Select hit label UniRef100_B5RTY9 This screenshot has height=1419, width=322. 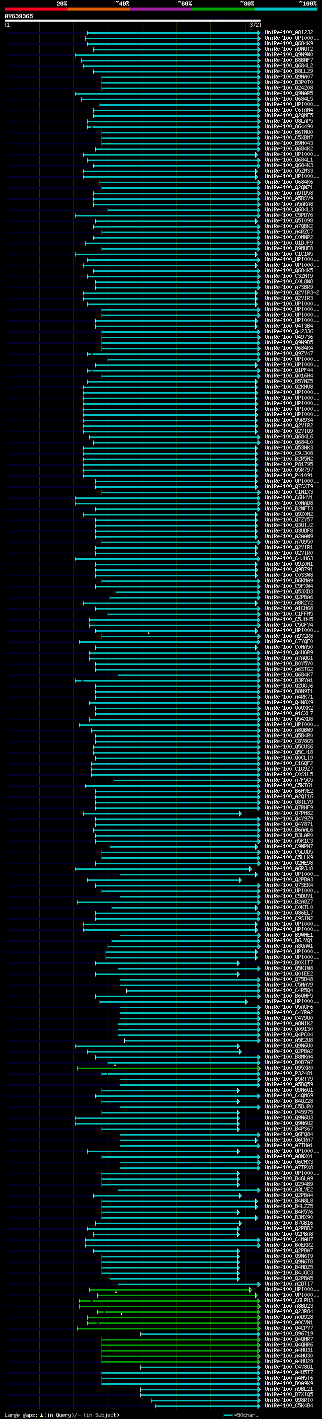click(x=289, y=1079)
